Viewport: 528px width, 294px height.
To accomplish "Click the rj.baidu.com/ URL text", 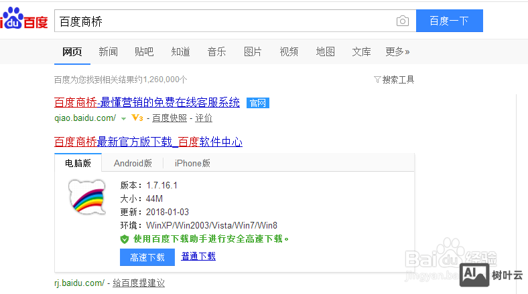I will 80,283.
